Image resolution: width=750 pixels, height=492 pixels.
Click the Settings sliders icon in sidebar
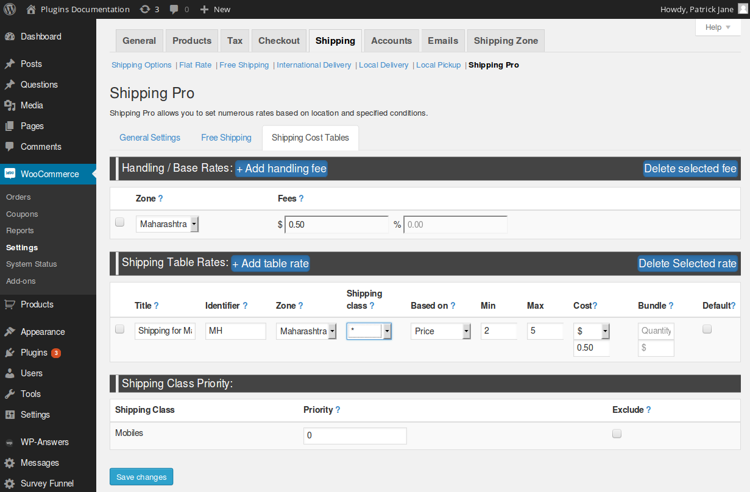10,415
